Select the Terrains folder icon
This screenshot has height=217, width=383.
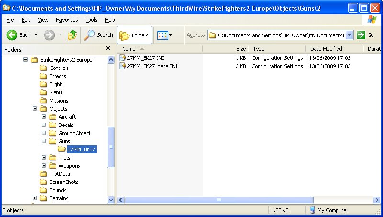[x=44, y=198]
